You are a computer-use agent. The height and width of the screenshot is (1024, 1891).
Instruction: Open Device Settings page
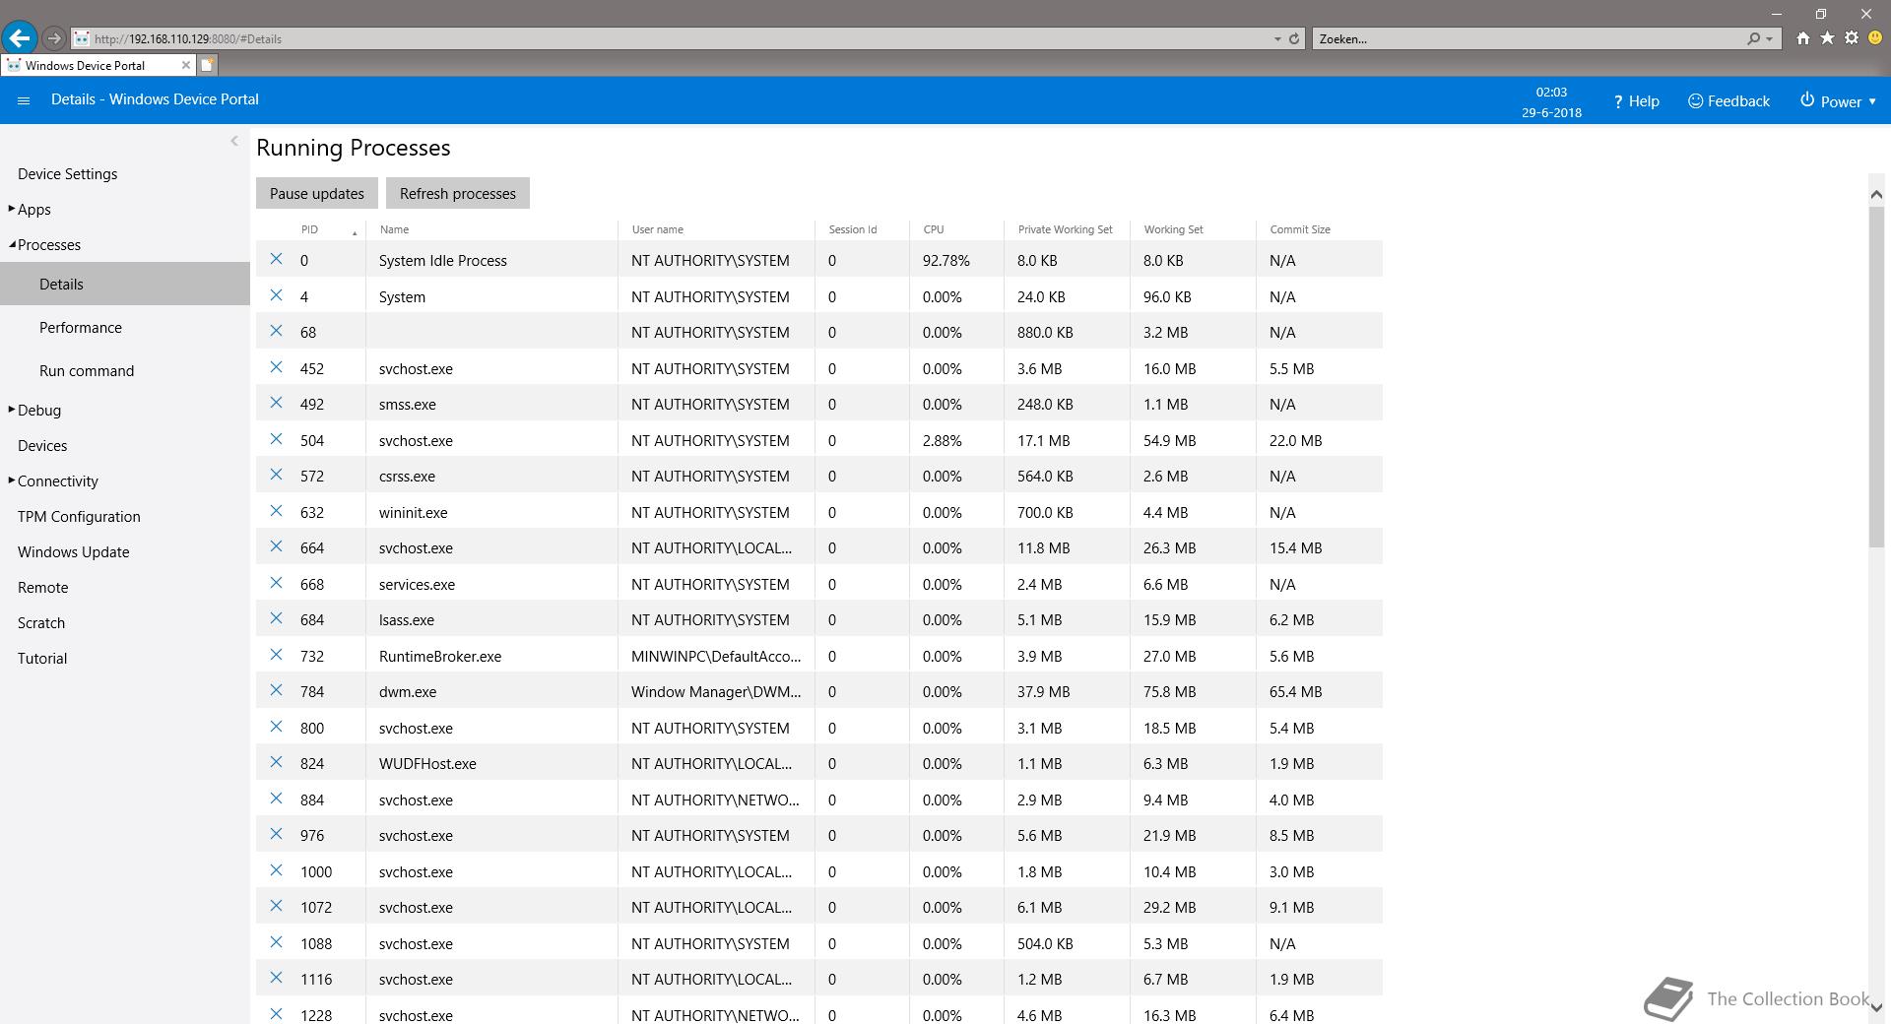(x=67, y=173)
